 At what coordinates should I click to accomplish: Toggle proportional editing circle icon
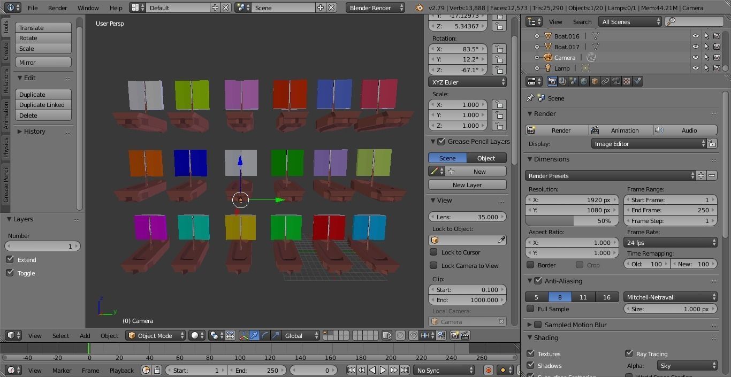tap(400, 335)
